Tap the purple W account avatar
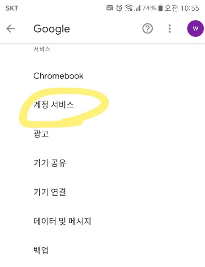The width and height of the screenshot is (205, 267). 195,28
